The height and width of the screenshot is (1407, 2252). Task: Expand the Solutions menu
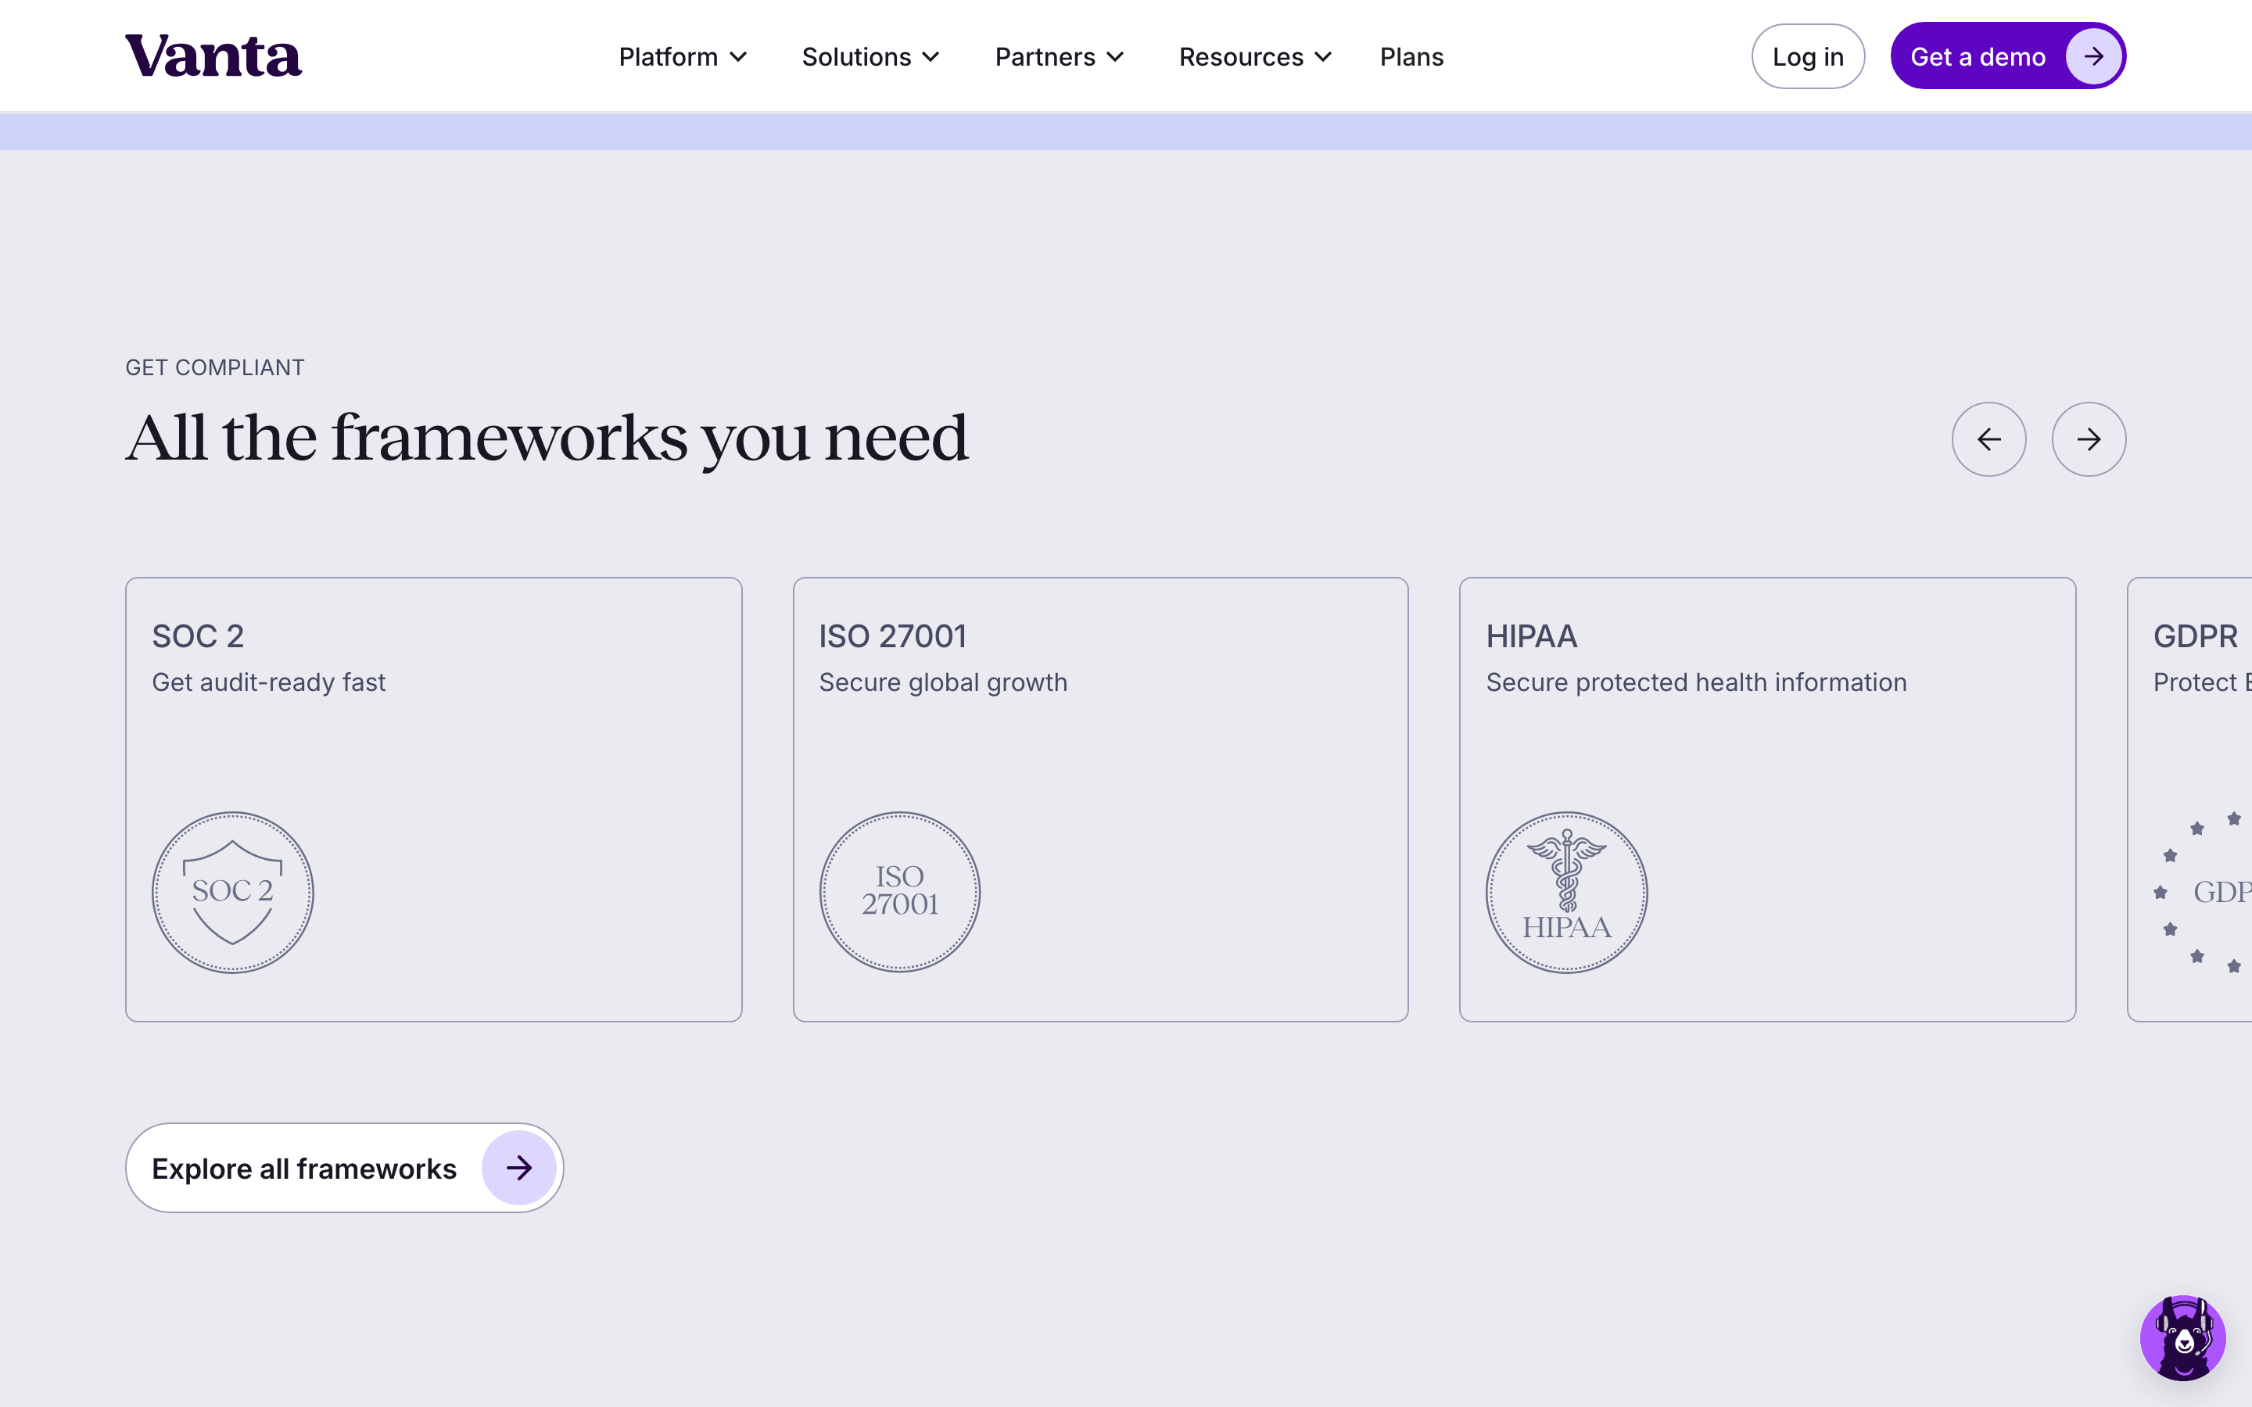(x=870, y=57)
